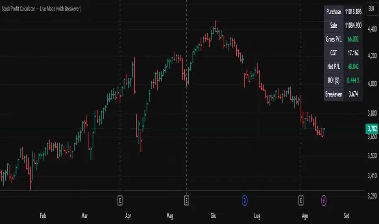Open the earnings marker icon near Ago
Image resolution: width=379 pixels, height=224 pixels.
coord(301,200)
